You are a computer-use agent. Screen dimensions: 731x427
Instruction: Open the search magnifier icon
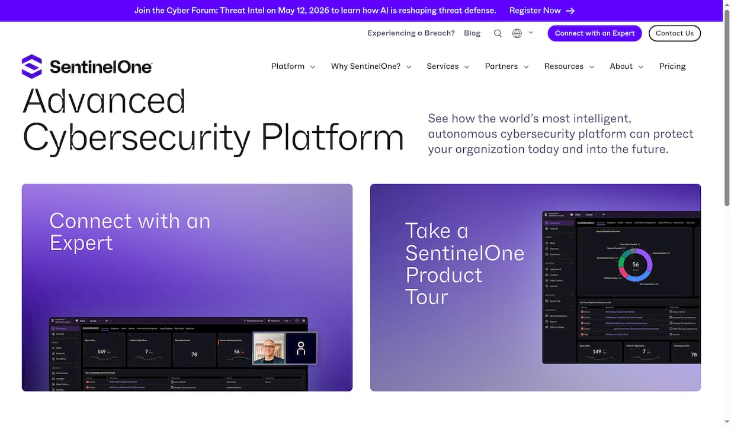[x=498, y=33]
